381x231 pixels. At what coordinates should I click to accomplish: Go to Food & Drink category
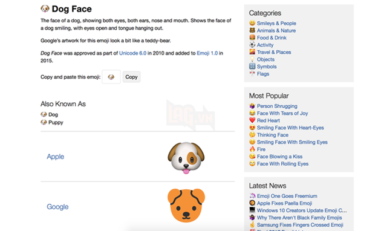point(272,37)
